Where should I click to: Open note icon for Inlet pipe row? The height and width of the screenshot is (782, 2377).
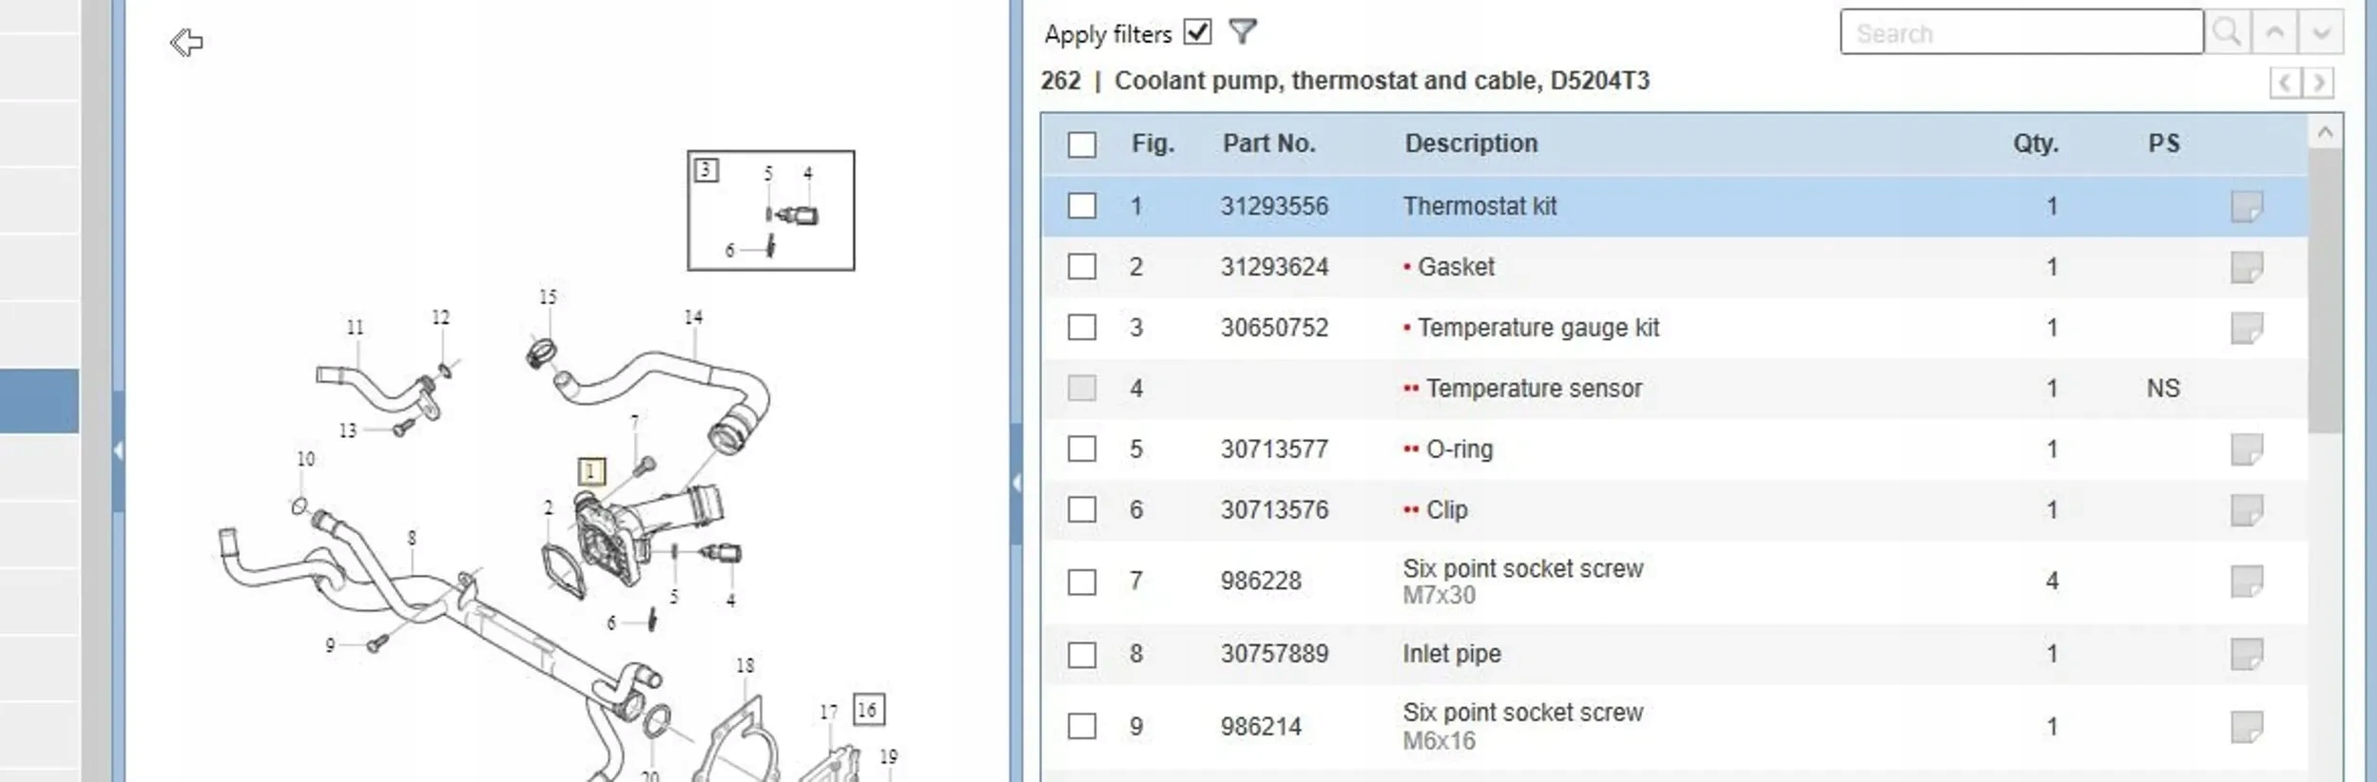(2246, 654)
